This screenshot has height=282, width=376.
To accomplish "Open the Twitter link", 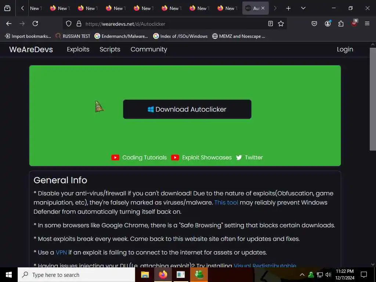I will 249,158.
